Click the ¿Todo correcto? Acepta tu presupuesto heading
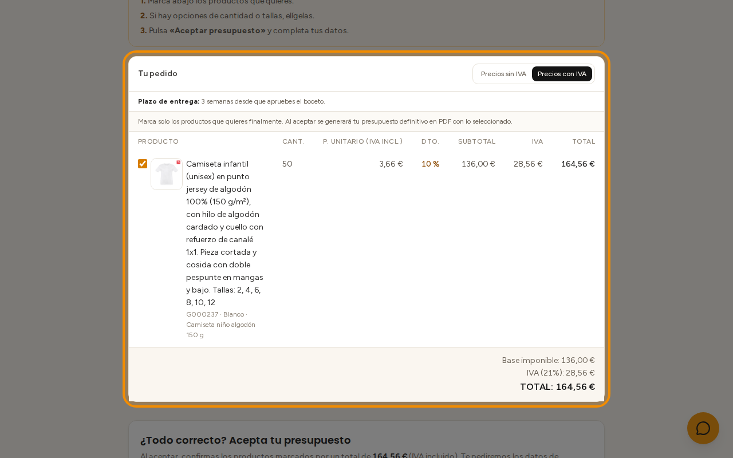The height and width of the screenshot is (458, 733). coord(246,440)
